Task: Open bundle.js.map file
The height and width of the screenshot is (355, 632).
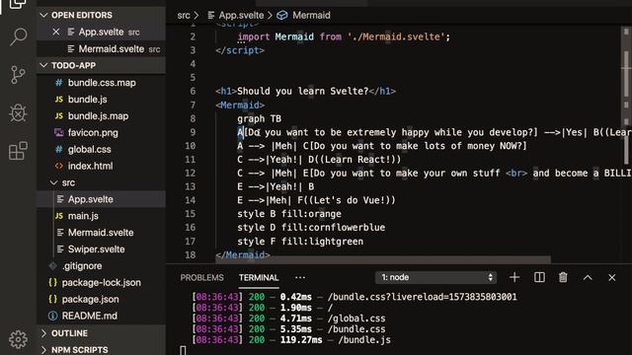Action: (x=101, y=116)
